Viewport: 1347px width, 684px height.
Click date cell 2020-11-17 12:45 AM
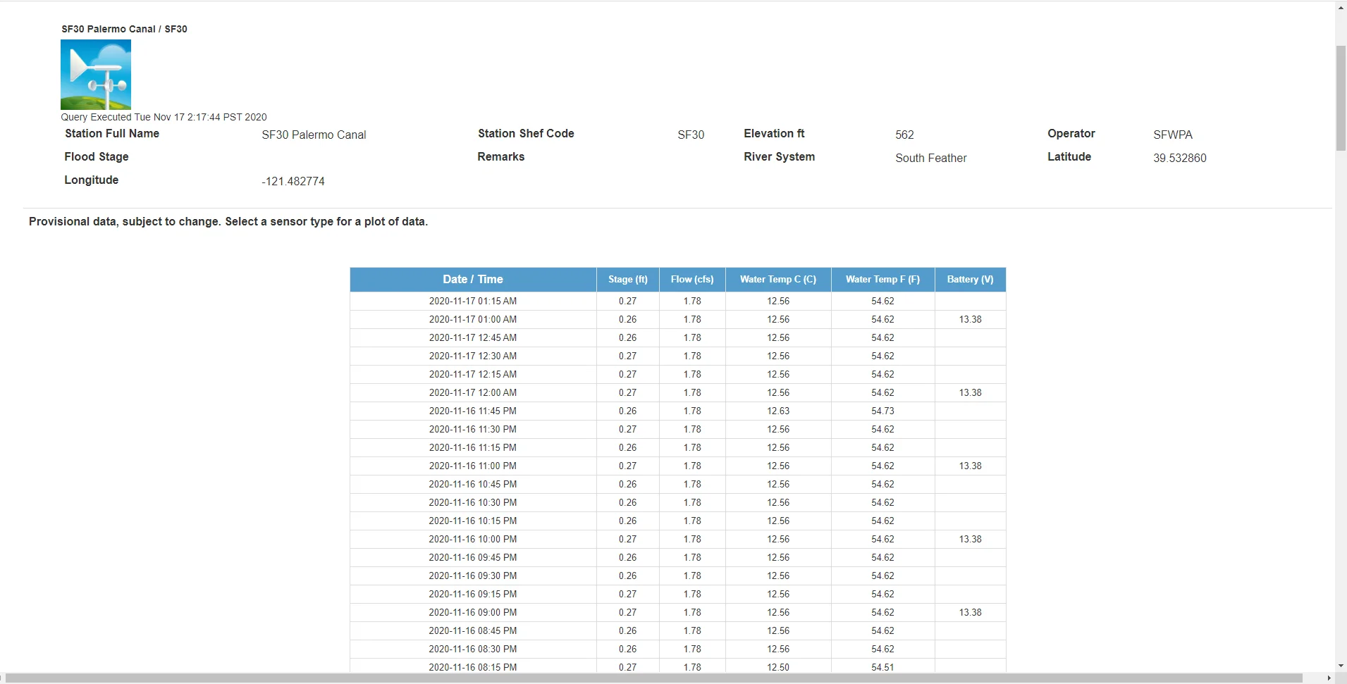tap(473, 337)
